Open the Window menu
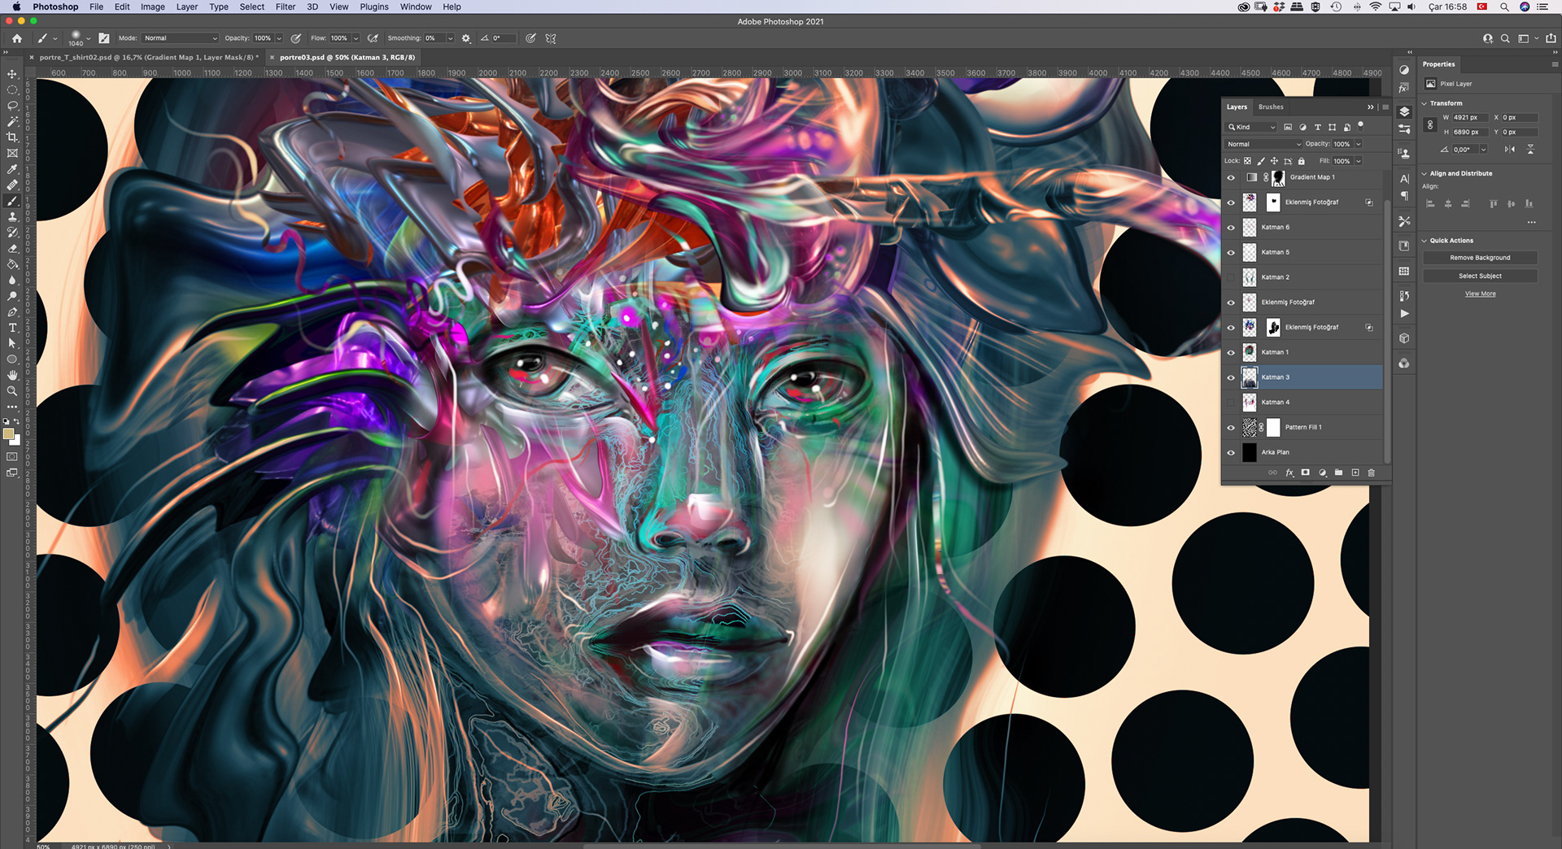 [416, 7]
